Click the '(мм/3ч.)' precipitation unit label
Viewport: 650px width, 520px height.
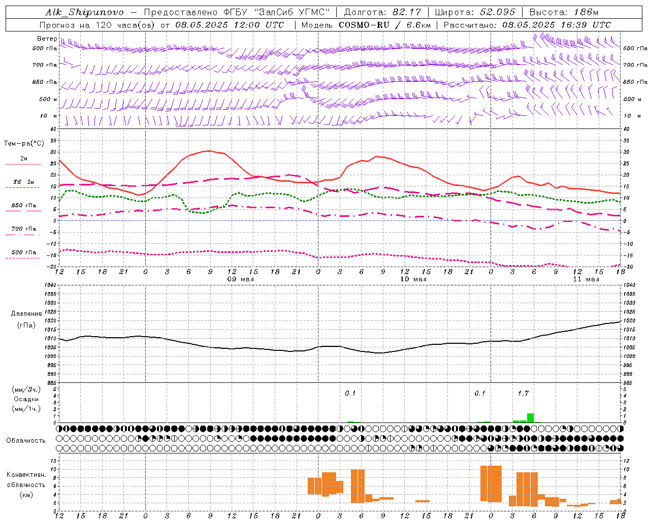(x=26, y=389)
